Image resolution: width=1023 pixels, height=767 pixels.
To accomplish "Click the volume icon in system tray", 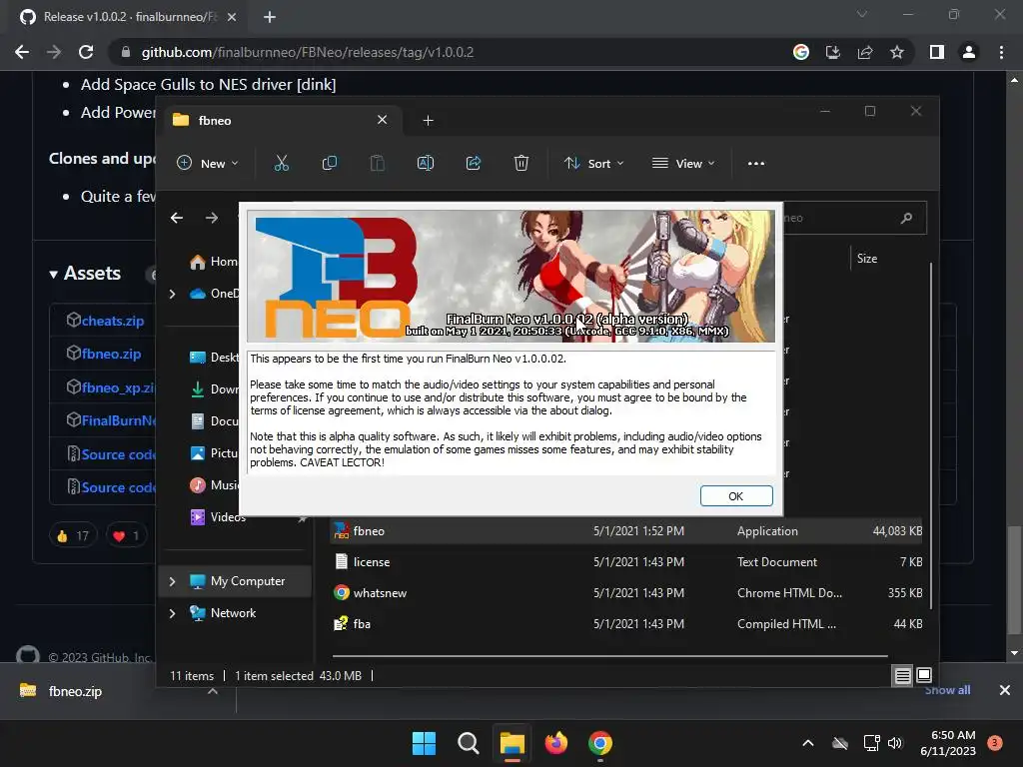I will click(895, 743).
